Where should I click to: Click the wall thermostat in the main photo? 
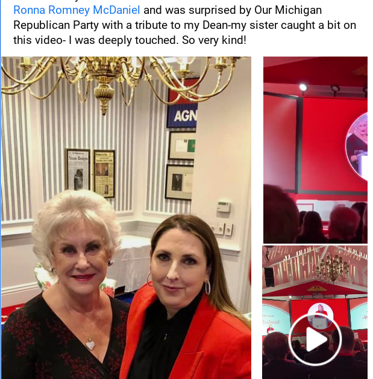pos(224,207)
